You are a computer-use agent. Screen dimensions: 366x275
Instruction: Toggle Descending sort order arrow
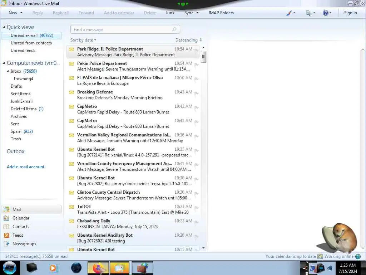tap(201, 40)
